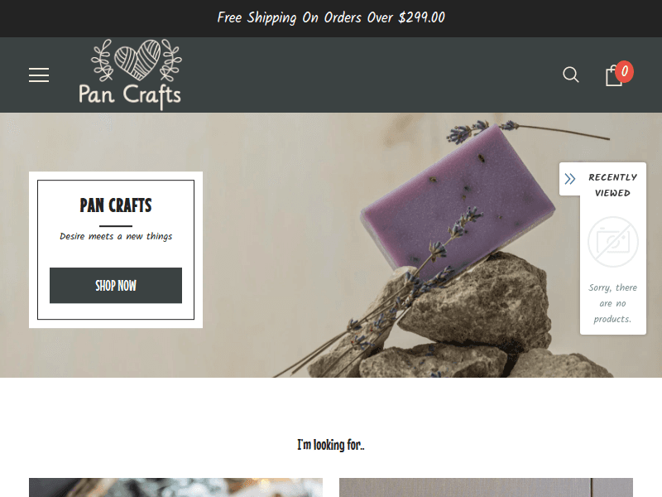Screen dimensions: 662x497
Task: Click the 'Sorry, there are no products' message
Action: coord(612,303)
